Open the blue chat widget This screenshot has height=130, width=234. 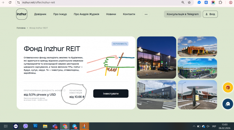pyautogui.click(x=228, y=104)
